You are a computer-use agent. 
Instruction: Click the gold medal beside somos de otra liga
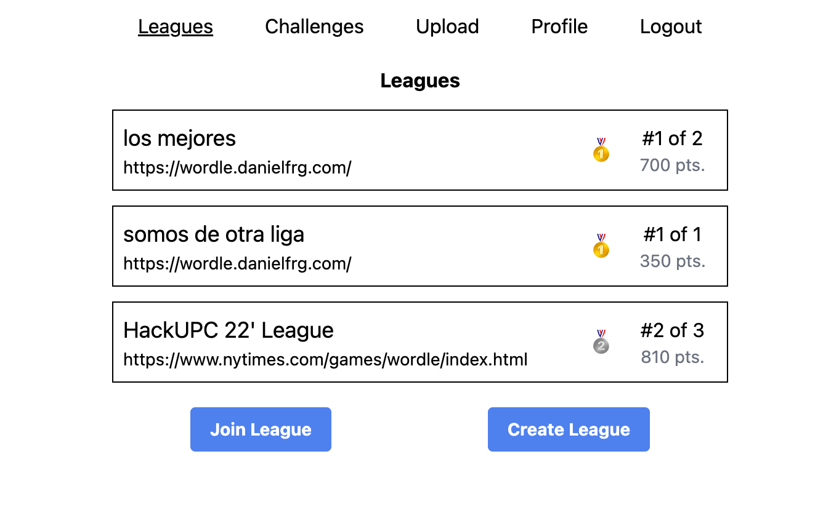pyautogui.click(x=601, y=245)
